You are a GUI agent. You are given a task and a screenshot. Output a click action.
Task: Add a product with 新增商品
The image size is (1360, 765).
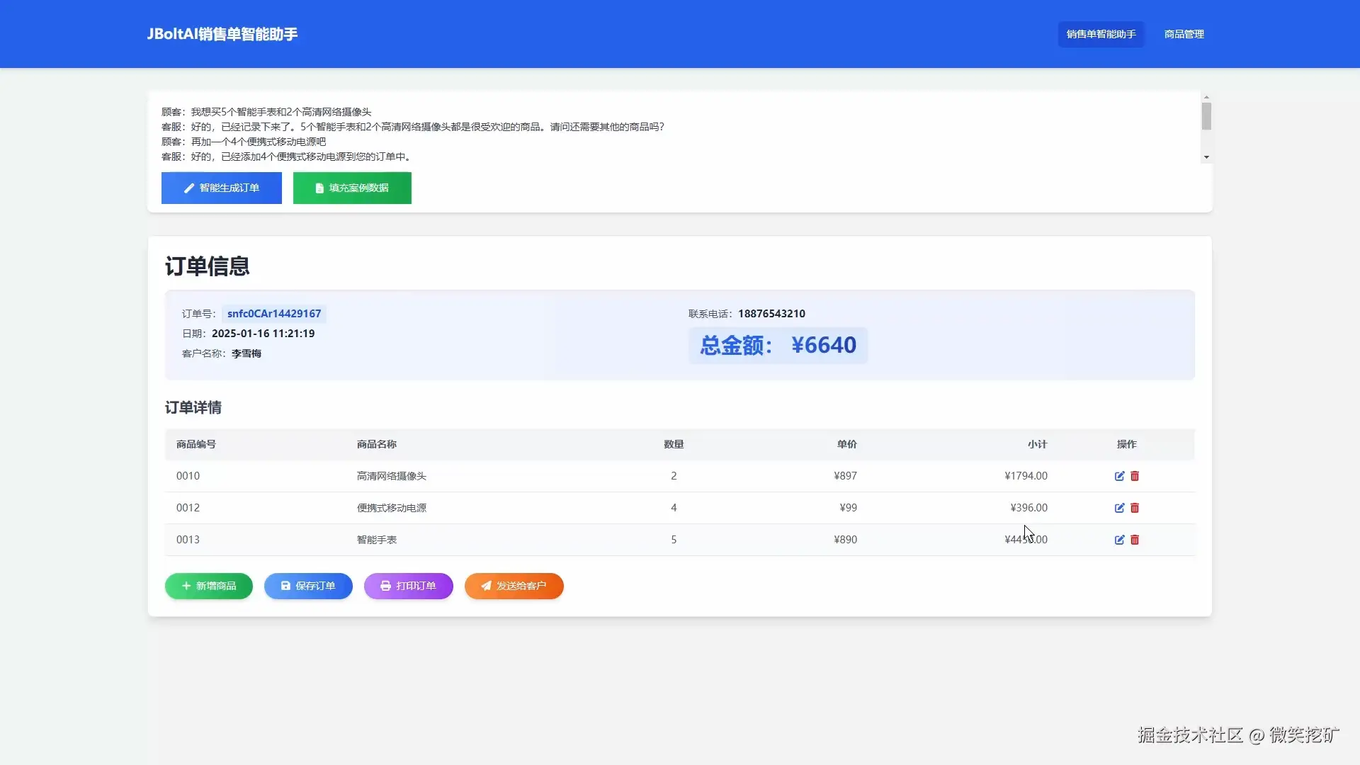tap(209, 586)
